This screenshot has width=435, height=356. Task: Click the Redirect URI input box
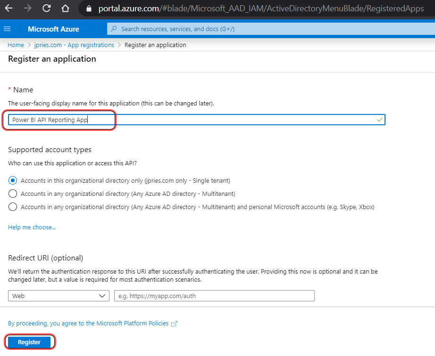point(214,296)
